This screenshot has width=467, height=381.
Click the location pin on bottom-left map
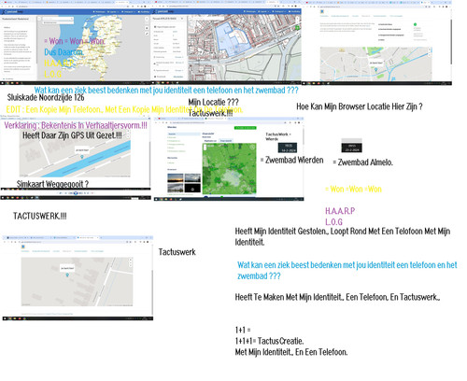pos(67,275)
